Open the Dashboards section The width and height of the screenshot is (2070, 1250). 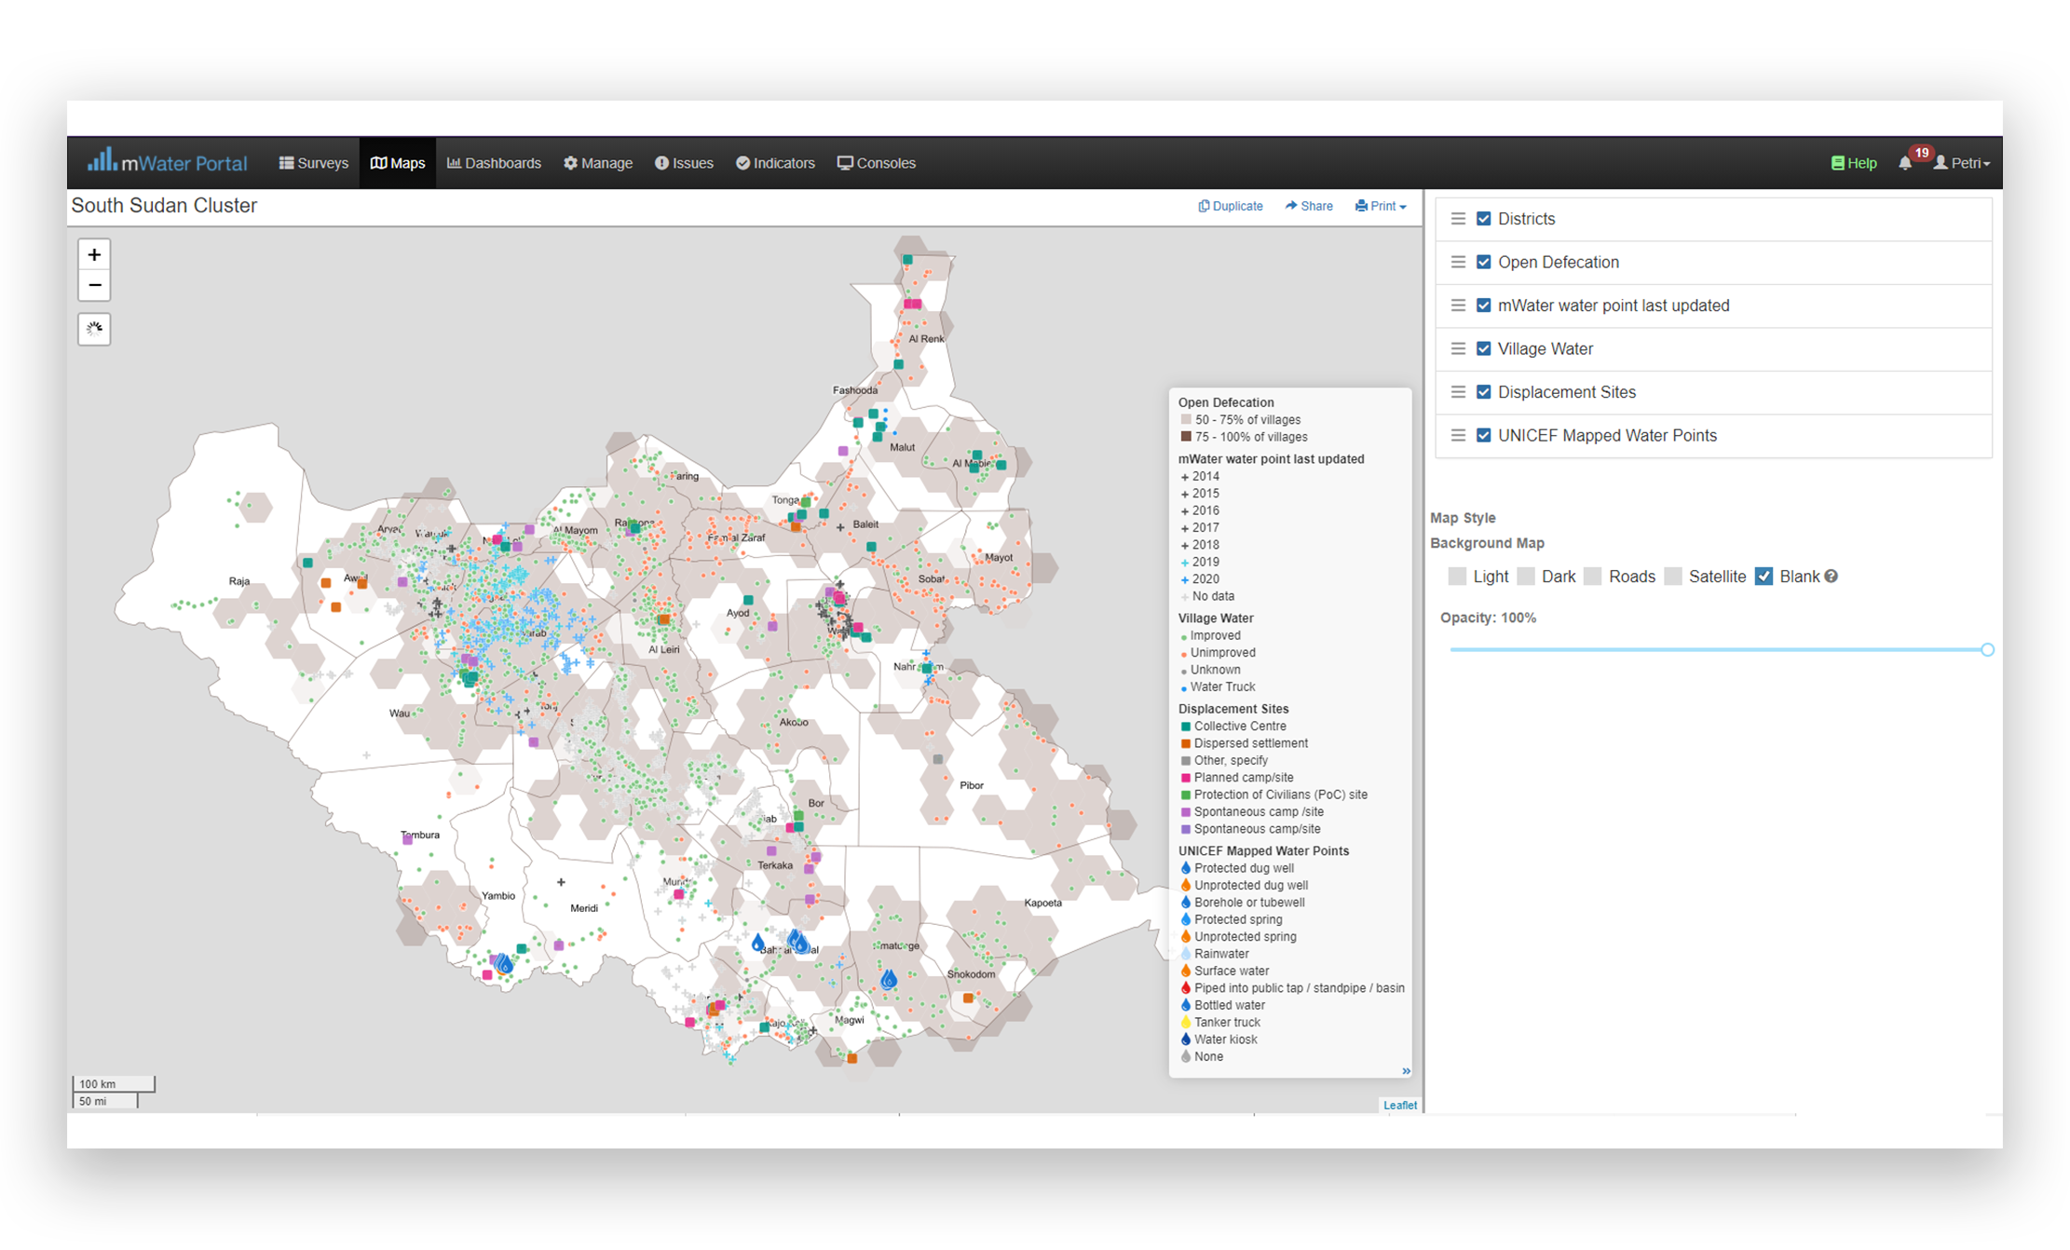494,163
